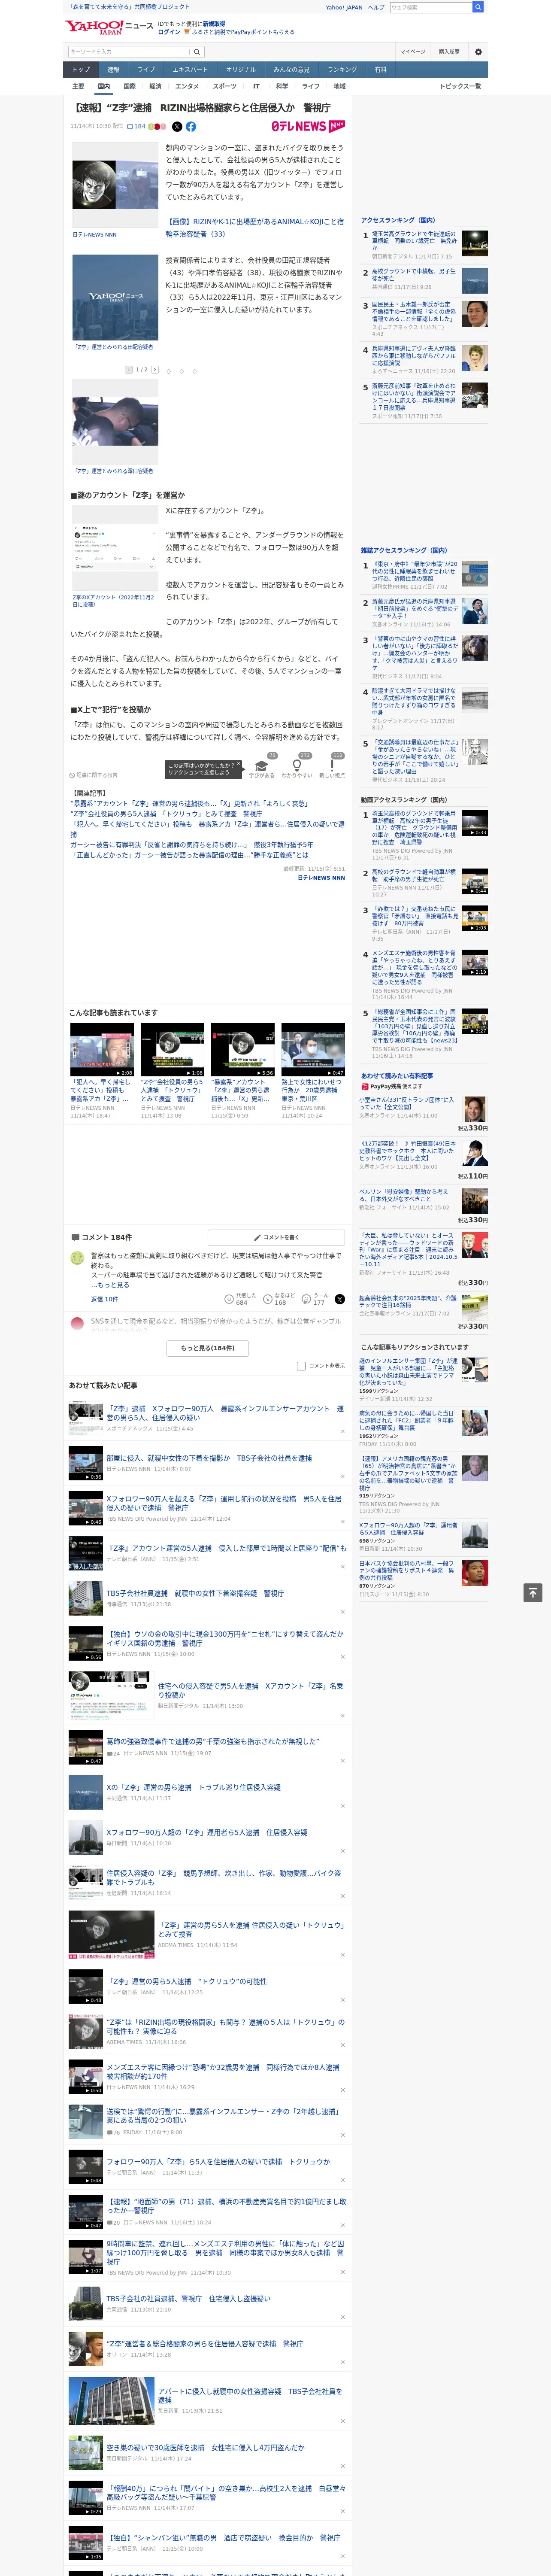Open トピックス一覧 link
The width and height of the screenshot is (551, 2576).
pos(460,86)
